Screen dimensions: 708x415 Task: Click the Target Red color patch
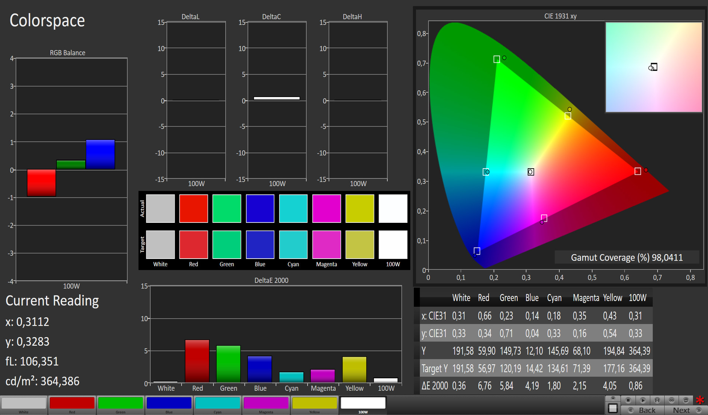(194, 245)
